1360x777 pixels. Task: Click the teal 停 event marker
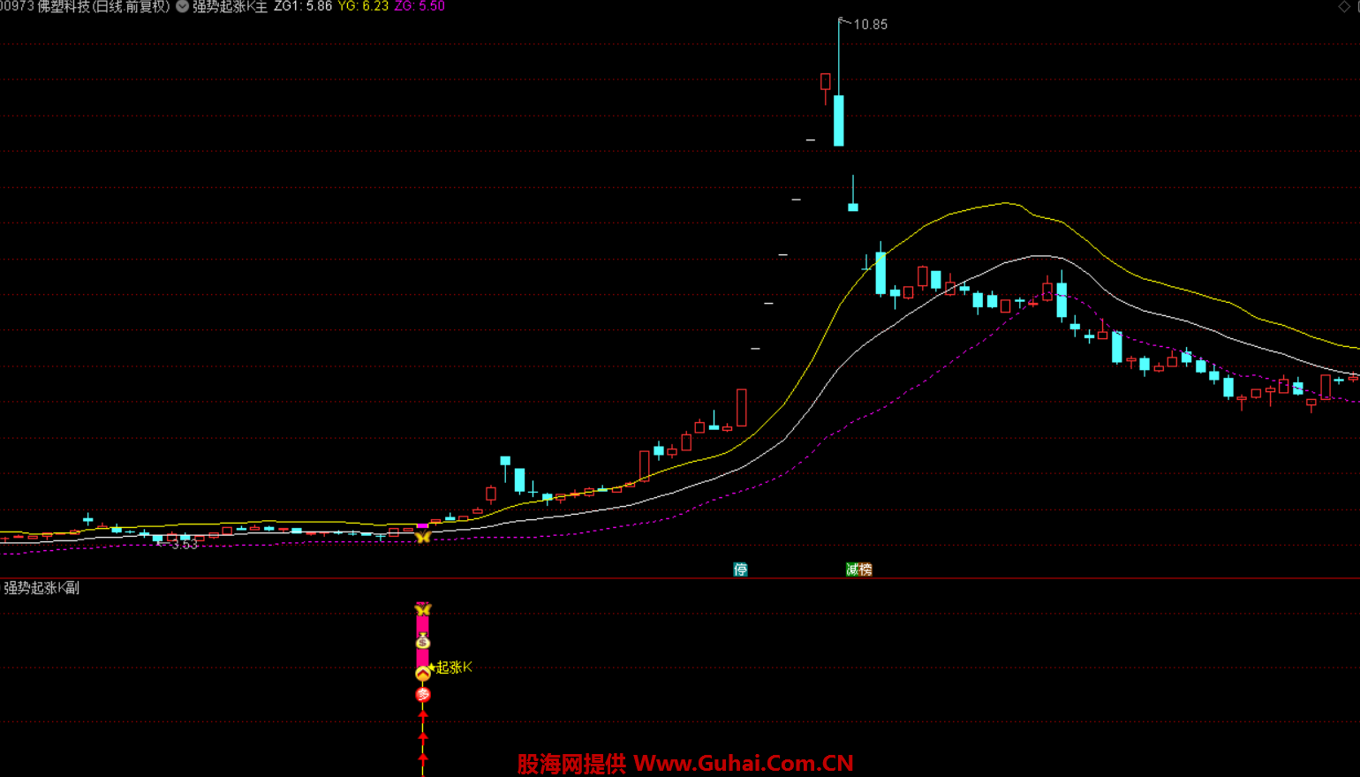pyautogui.click(x=741, y=570)
